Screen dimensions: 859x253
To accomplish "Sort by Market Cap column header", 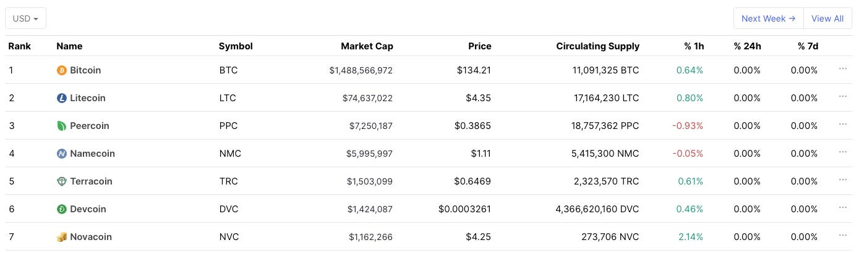I will pos(367,46).
